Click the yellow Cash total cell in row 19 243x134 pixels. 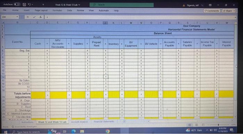tap(38, 95)
